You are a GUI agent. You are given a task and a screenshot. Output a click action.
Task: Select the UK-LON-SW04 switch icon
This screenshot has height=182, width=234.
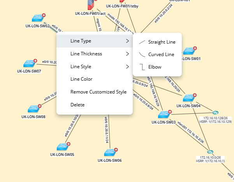point(188,98)
